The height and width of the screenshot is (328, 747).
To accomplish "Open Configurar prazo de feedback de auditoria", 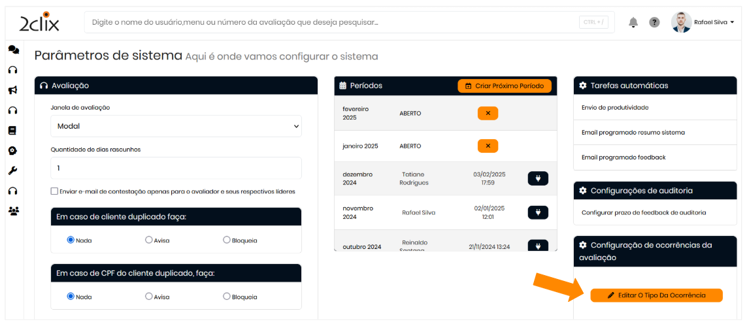I will [643, 212].
